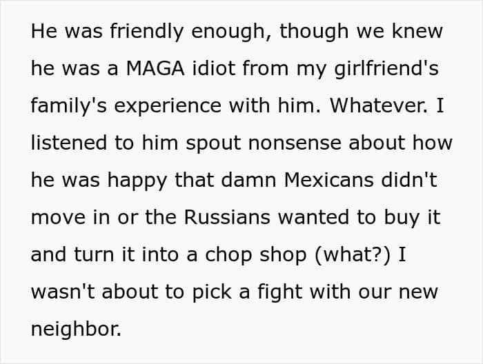Click the word "spout"

213,144
